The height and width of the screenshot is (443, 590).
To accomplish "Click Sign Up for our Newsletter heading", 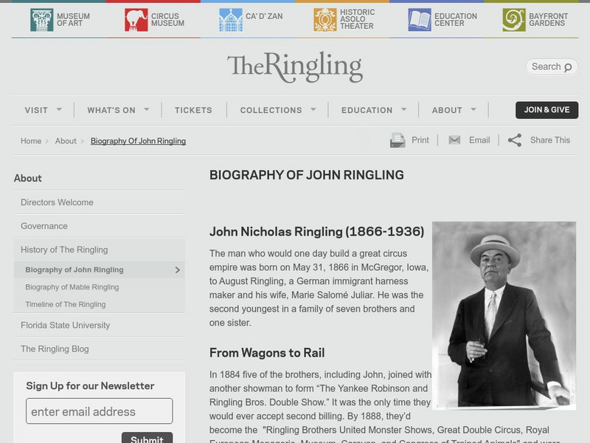I will (90, 385).
